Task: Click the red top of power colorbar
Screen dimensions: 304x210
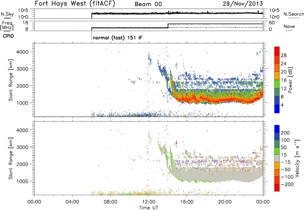Action: 277,51
